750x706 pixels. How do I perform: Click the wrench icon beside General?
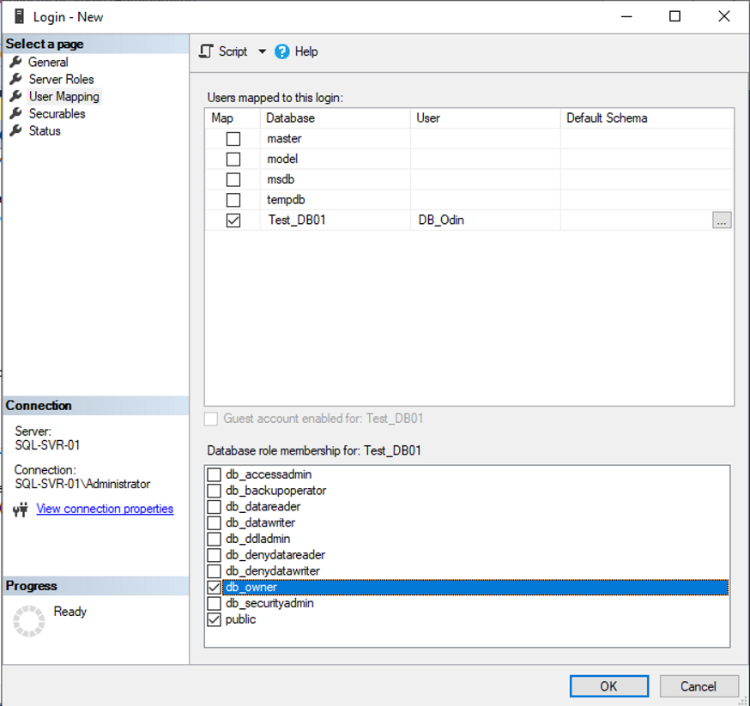pos(15,62)
